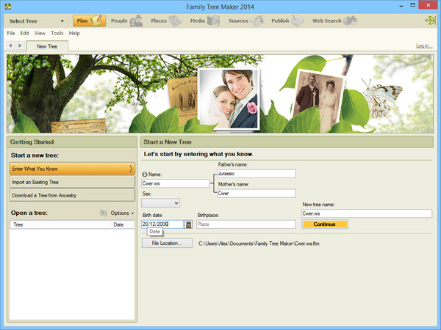Select the New Tree tab

[47, 46]
